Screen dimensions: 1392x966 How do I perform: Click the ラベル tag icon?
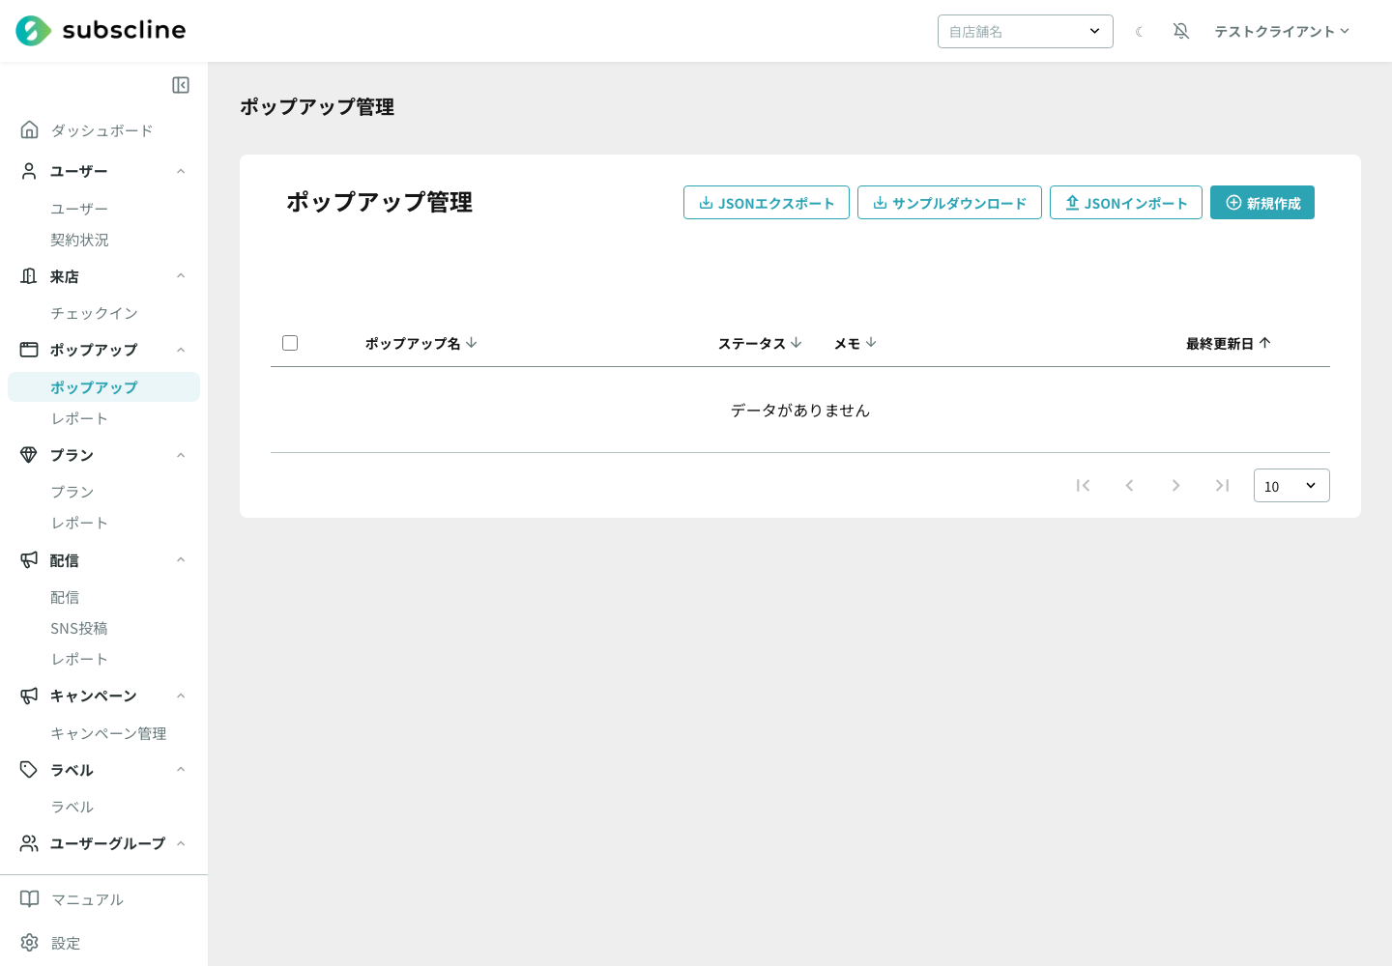[x=29, y=770]
